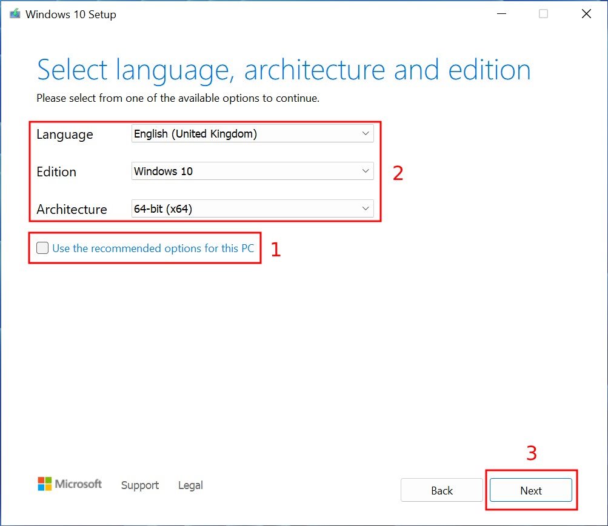
Task: Click the 'Language' field label
Action: pyautogui.click(x=65, y=135)
